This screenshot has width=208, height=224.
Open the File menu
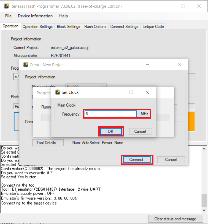[x=8, y=16]
